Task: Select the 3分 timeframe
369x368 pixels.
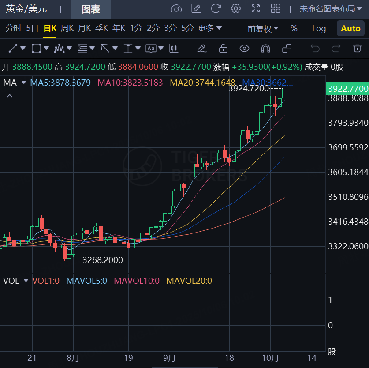Action: (x=170, y=28)
